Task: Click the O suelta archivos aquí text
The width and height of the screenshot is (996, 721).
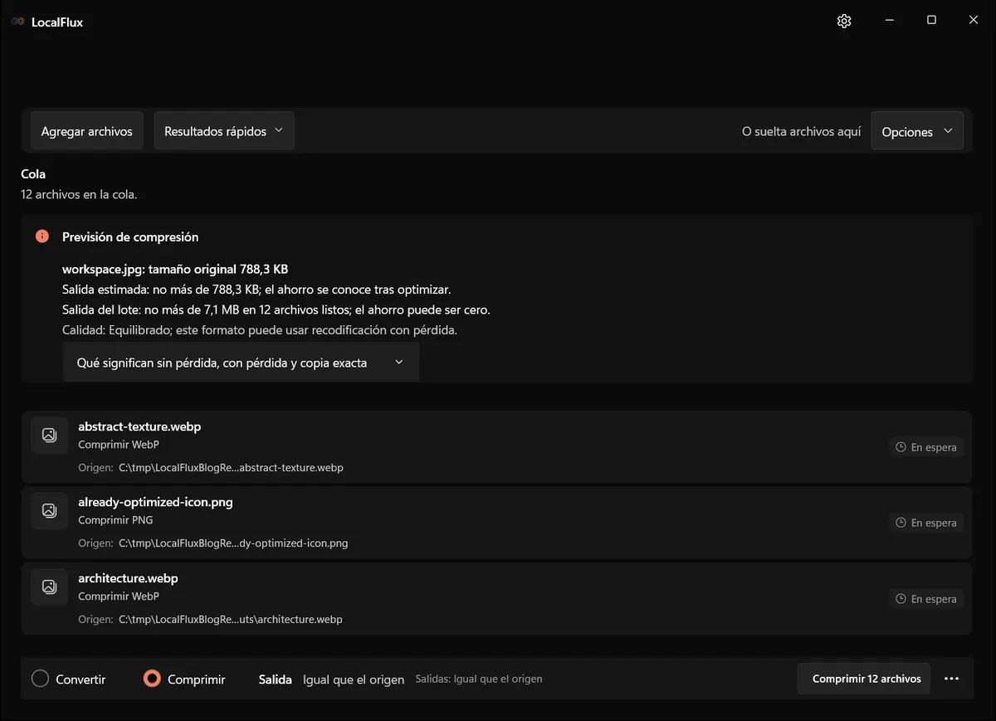Action: click(x=802, y=132)
